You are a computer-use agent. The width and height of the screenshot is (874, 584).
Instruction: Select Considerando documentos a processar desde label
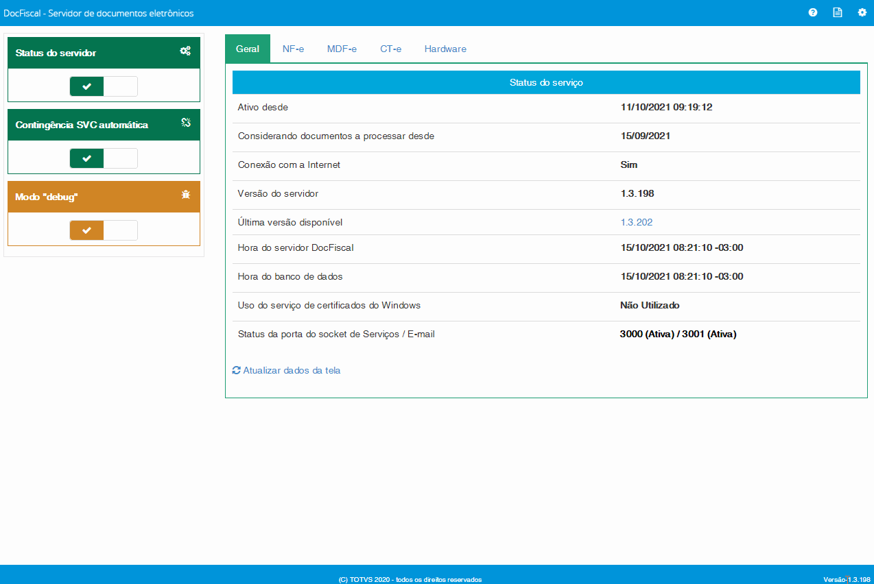click(336, 136)
